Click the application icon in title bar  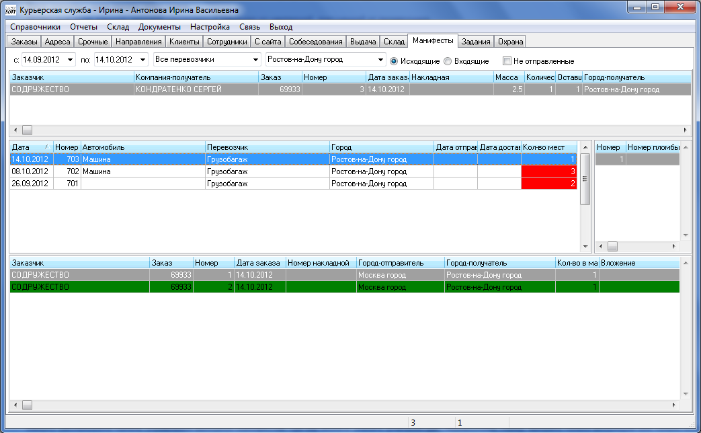coord(11,9)
